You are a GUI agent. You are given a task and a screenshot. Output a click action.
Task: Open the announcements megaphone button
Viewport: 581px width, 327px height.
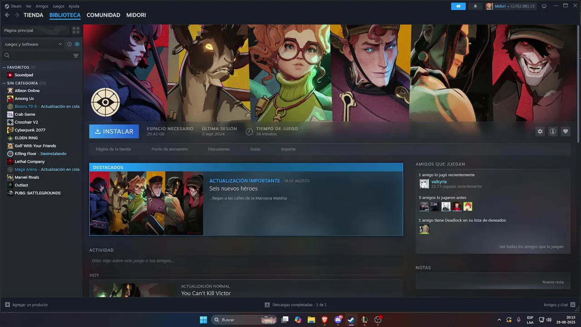click(x=458, y=6)
